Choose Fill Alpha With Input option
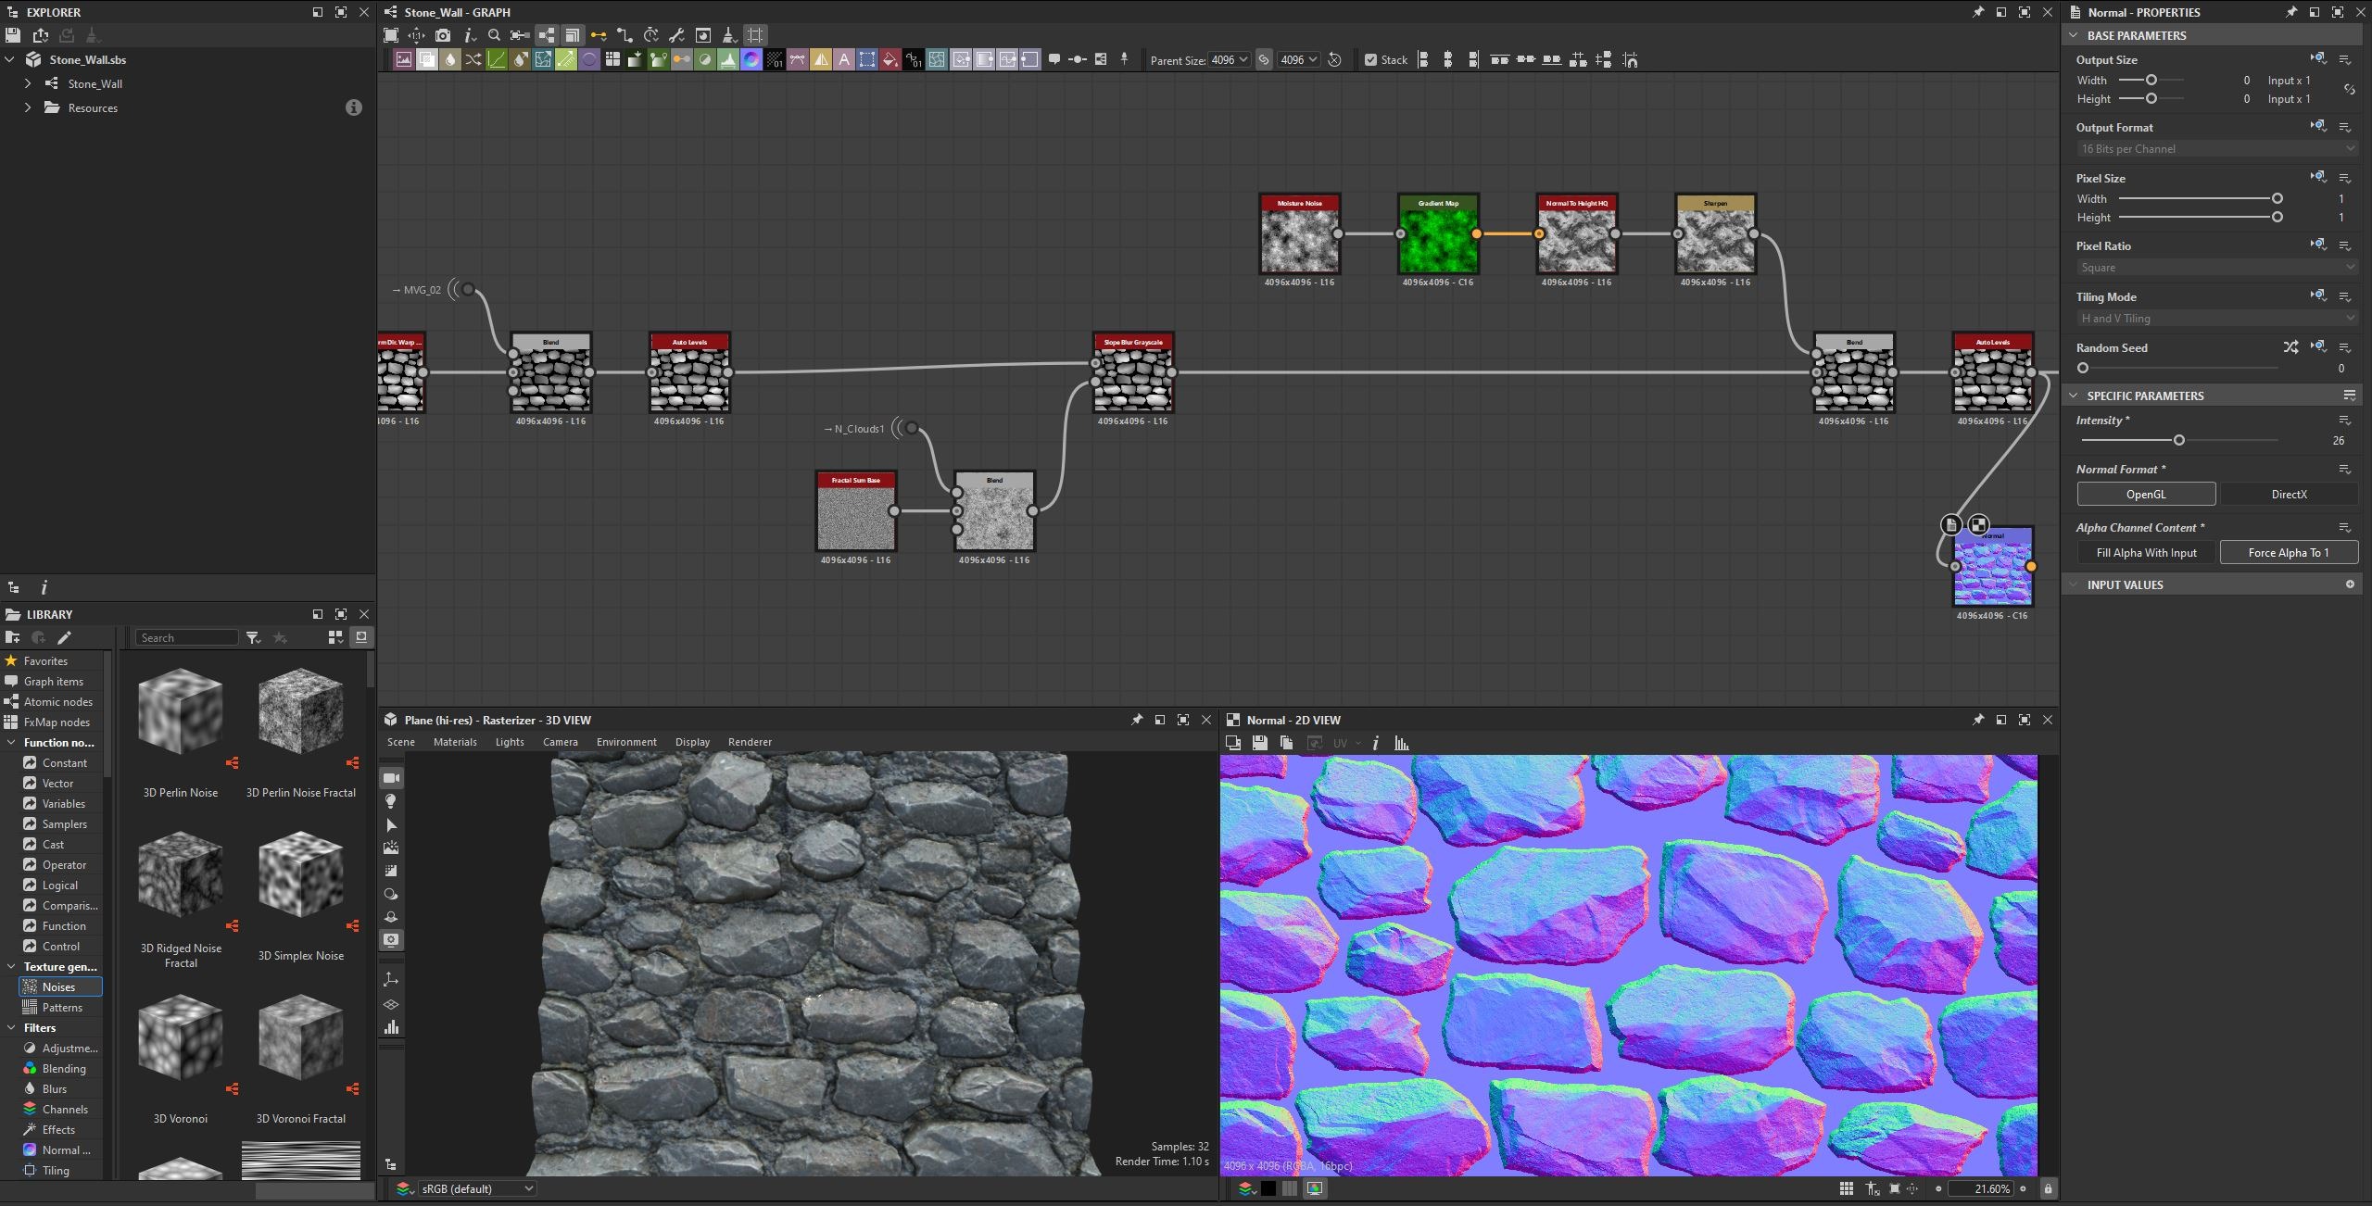 2146,552
